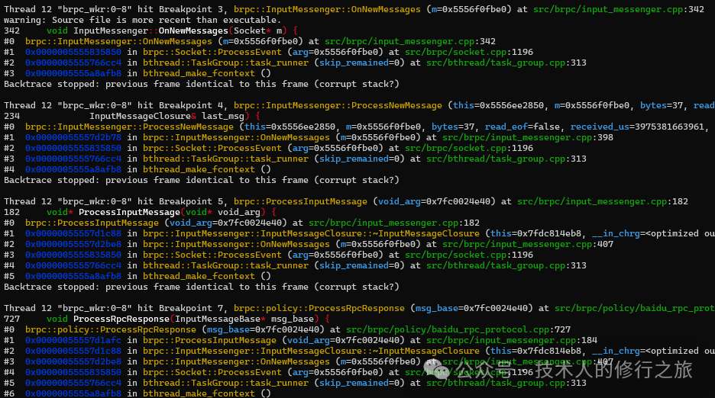The height and width of the screenshot is (398, 715).
Task: Click the file path "src/brpc/input_messenger.cpp:184"
Action: pyautogui.click(x=512, y=340)
